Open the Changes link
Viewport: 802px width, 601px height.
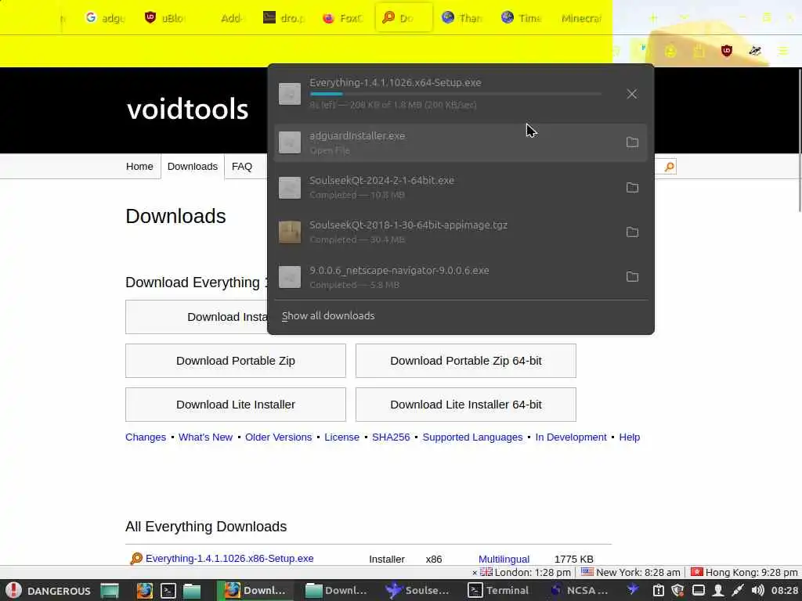(x=146, y=437)
